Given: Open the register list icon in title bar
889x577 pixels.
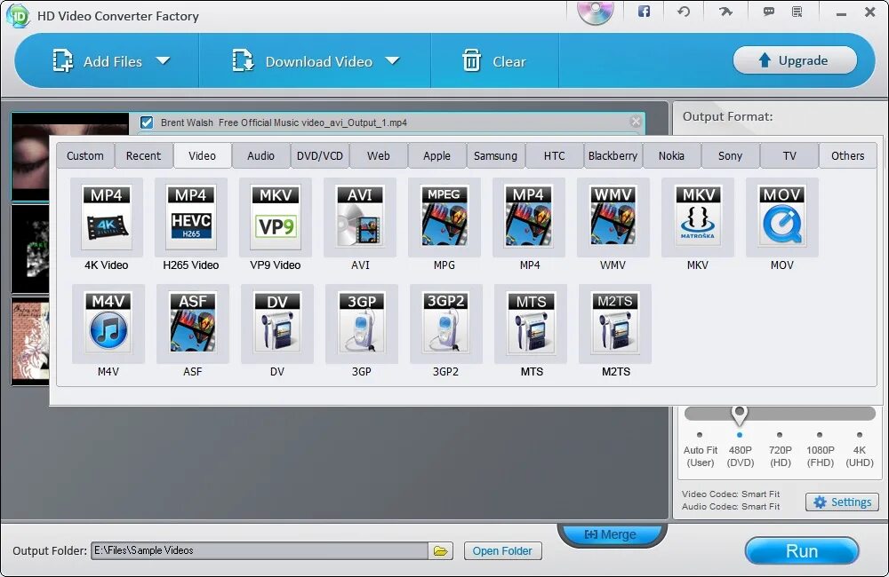Looking at the screenshot, I should [x=797, y=12].
